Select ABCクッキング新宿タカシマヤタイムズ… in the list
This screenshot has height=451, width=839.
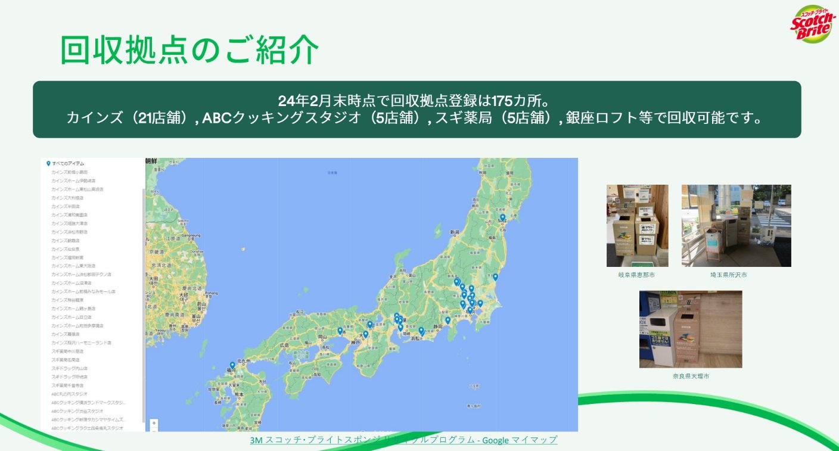89,419
